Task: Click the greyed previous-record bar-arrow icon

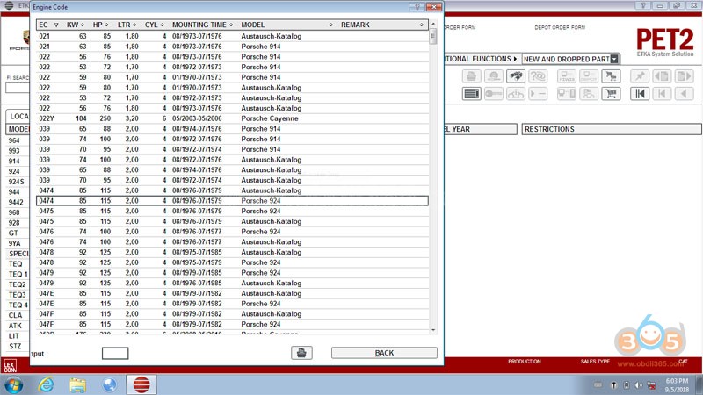Action: pyautogui.click(x=662, y=94)
